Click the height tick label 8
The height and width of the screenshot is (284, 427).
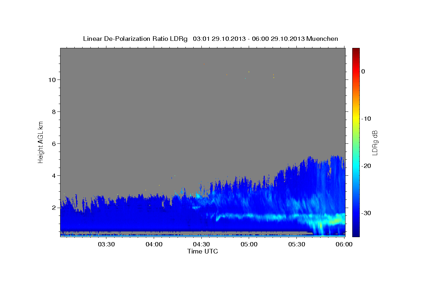point(54,112)
